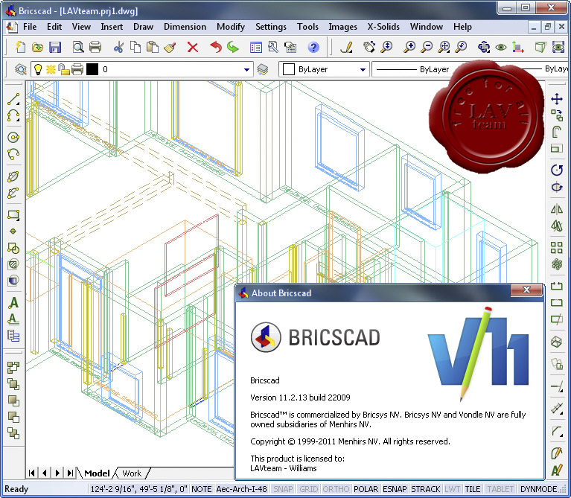571x498 pixels.
Task: Select the Match Properties brush icon
Action: (170, 47)
